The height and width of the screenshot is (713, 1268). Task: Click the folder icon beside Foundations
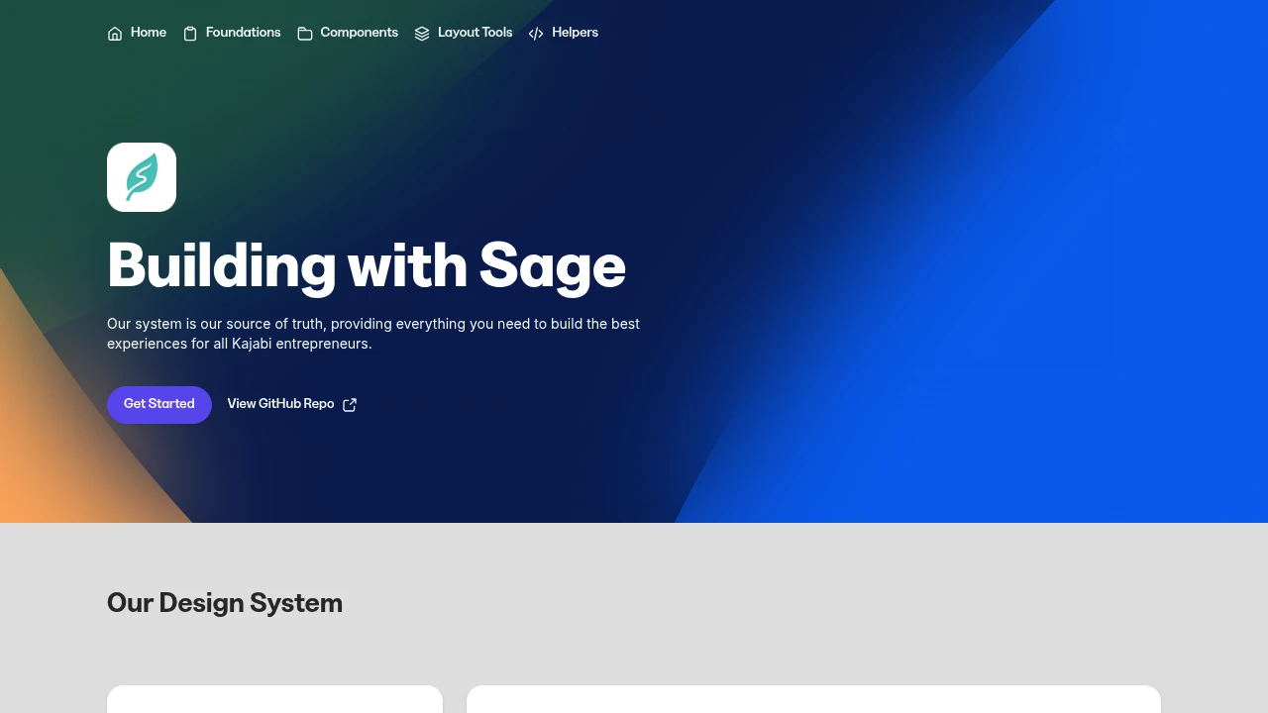190,33
